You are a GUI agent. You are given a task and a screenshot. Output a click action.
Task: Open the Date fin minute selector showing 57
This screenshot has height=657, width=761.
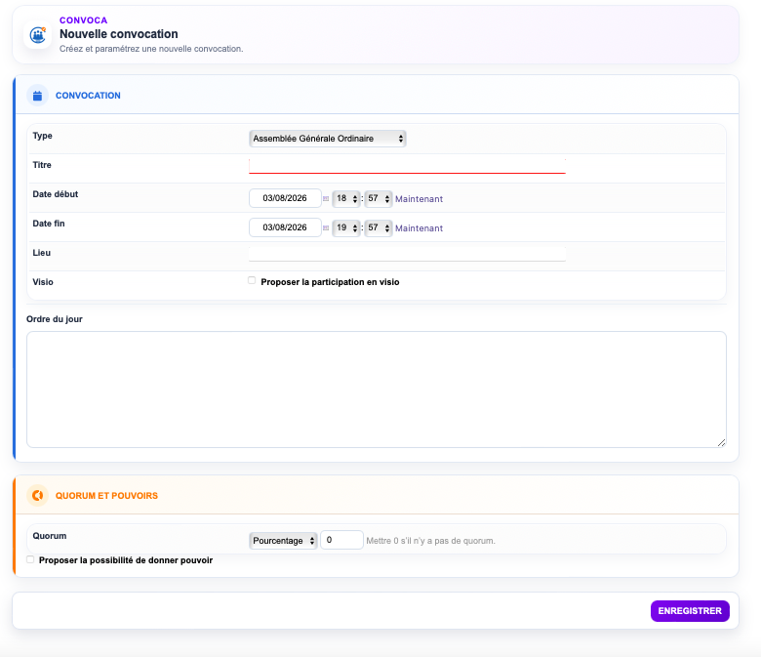coord(379,227)
